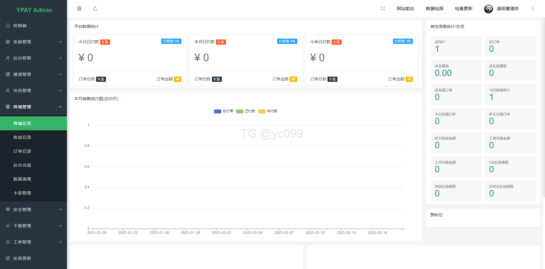Open 系统管理 using its gear icon

click(8, 42)
